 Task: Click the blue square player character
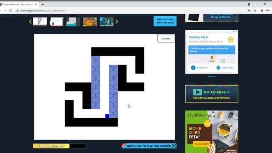pos(107,116)
